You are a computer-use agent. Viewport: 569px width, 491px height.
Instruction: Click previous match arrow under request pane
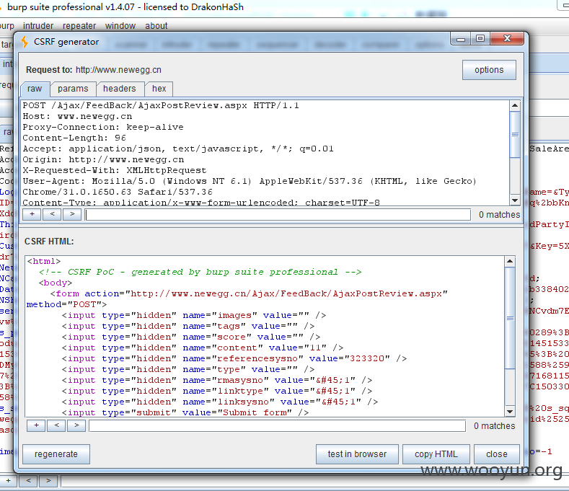52,214
